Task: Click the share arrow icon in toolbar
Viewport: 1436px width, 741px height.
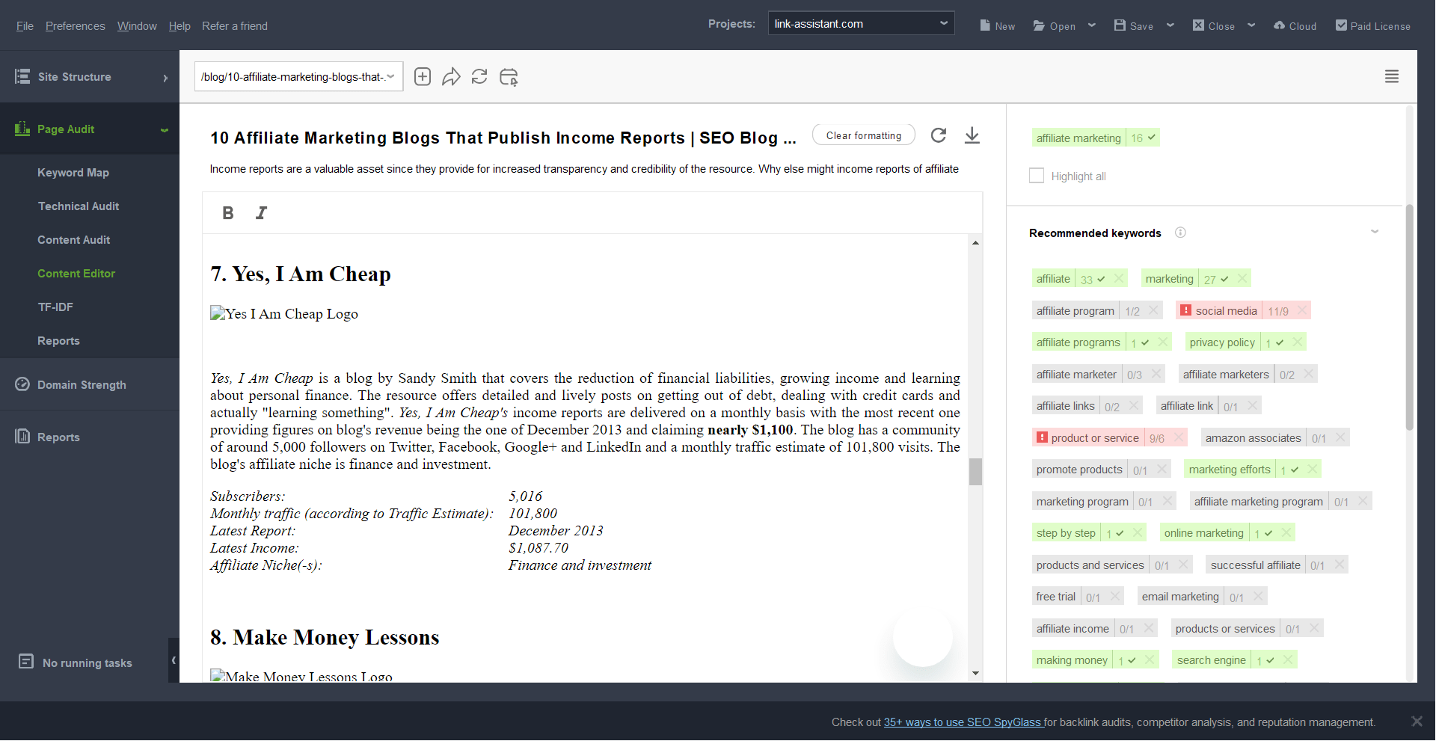Action: 451,77
